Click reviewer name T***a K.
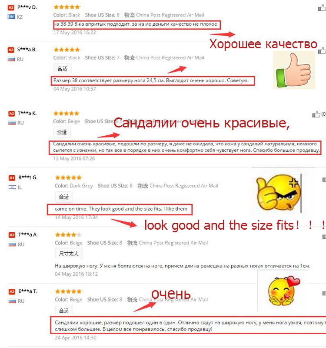The image size is (326, 348). pyautogui.click(x=27, y=114)
